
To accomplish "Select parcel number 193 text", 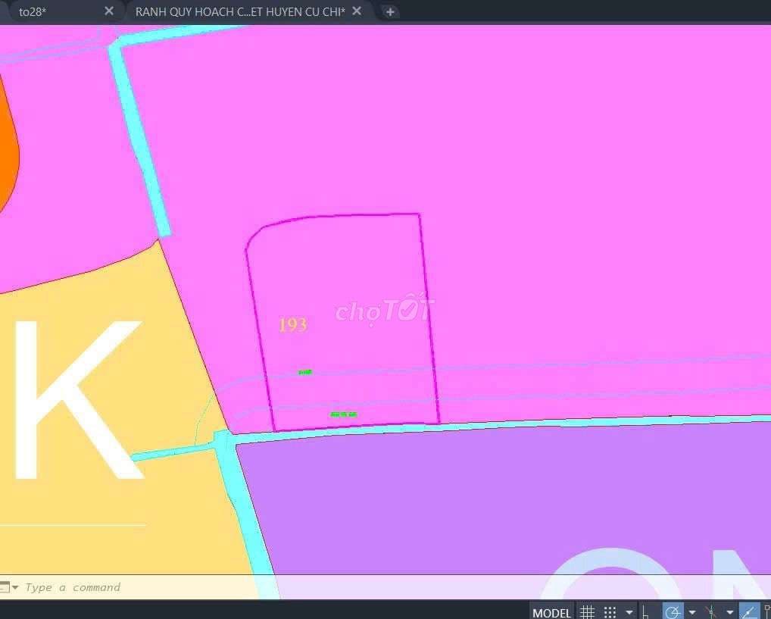I will click(x=292, y=324).
